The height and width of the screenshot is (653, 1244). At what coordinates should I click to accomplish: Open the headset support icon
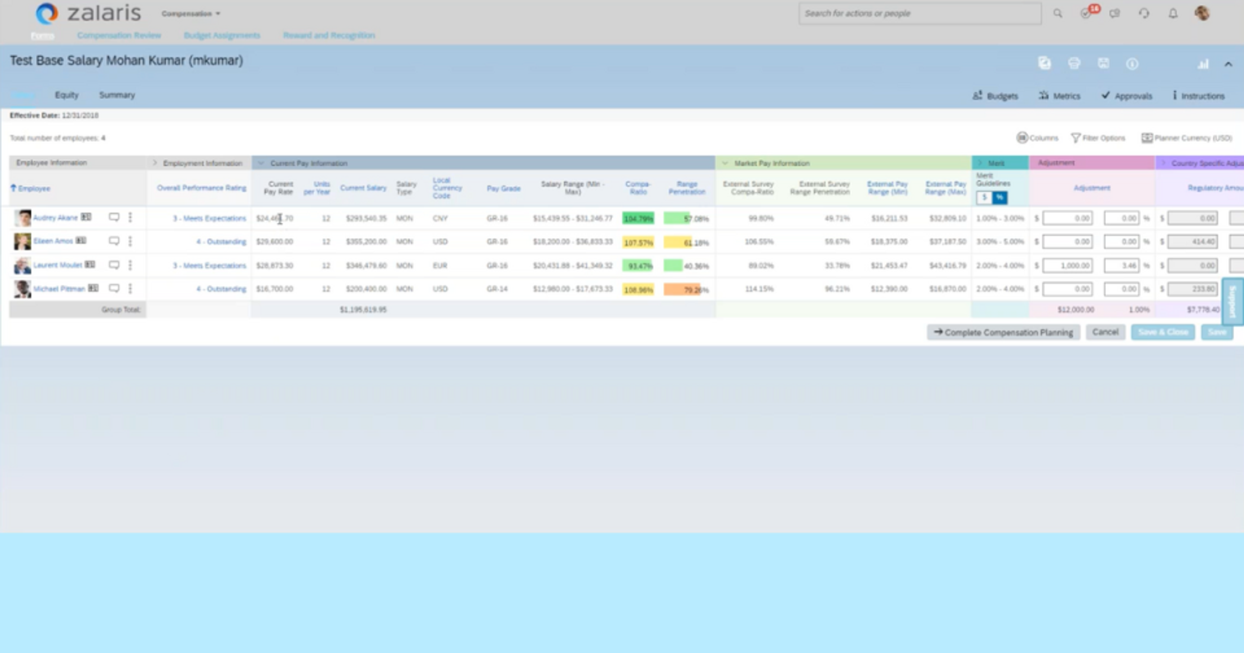pos(1144,14)
